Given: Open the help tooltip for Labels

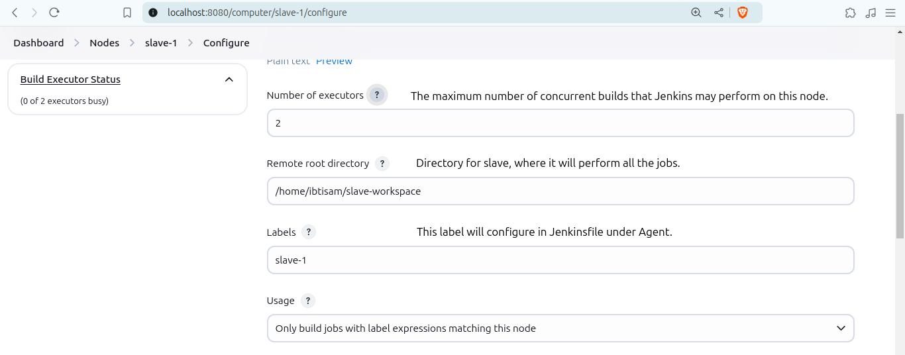Looking at the screenshot, I should (308, 232).
